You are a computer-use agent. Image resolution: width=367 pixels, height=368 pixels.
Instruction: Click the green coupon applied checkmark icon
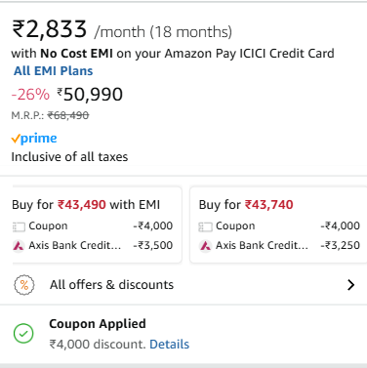click(23, 333)
